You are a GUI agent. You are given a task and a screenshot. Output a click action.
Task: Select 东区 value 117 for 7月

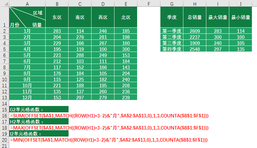57,67
